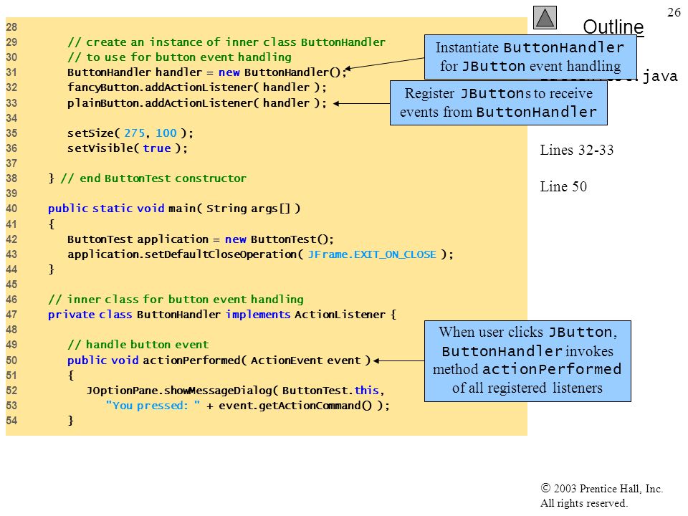
Task: Click the "You pressed: " string literal
Action: [x=153, y=406]
